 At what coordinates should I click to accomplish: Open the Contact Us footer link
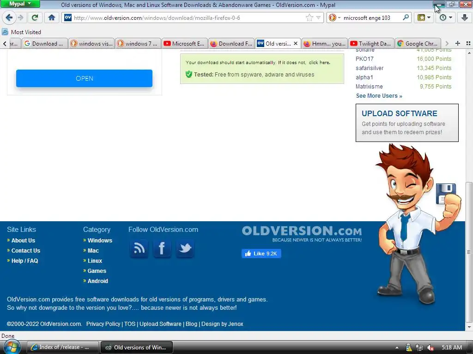[x=26, y=251]
